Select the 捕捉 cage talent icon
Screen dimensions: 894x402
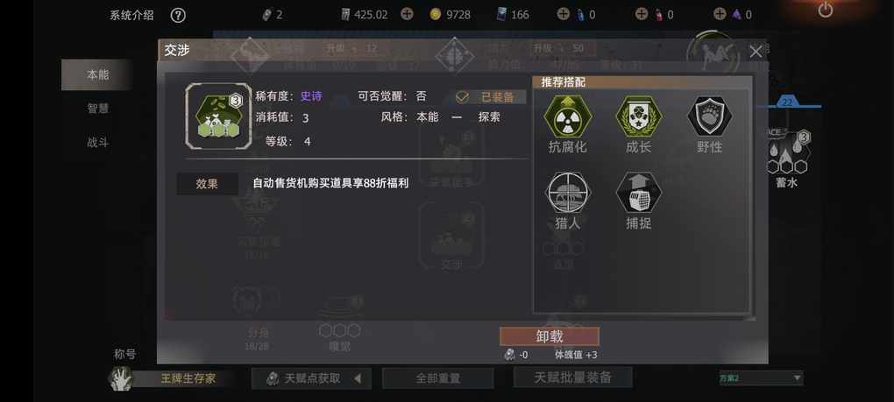pyautogui.click(x=639, y=193)
